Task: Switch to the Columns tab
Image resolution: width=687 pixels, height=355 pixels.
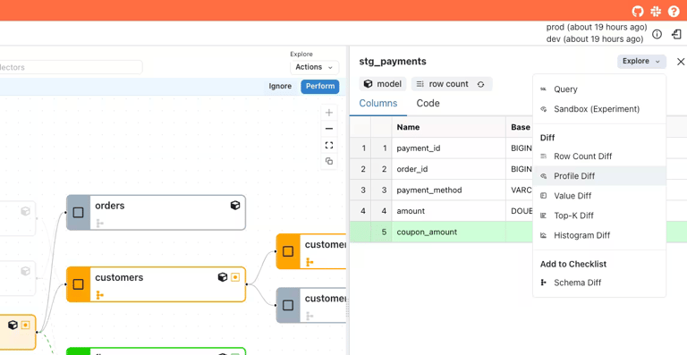Action: coord(378,104)
